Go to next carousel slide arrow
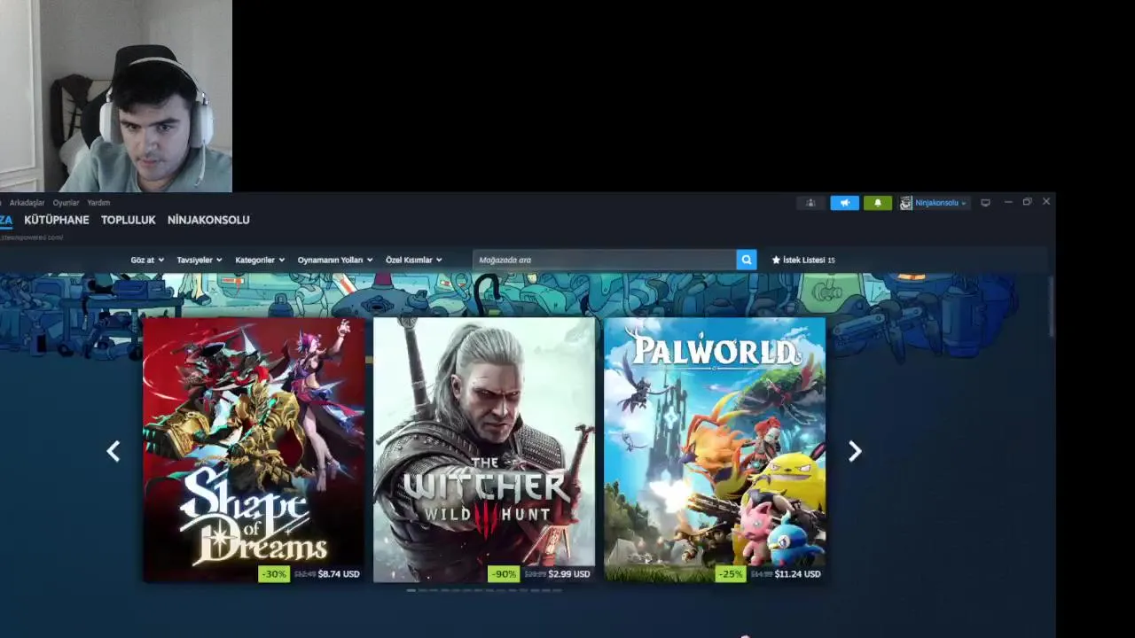This screenshot has width=1135, height=638. coord(855,452)
